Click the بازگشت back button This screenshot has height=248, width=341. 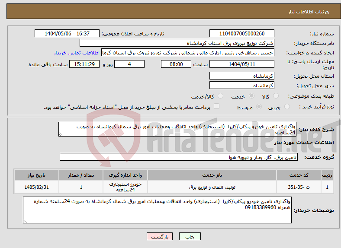coord(160,236)
